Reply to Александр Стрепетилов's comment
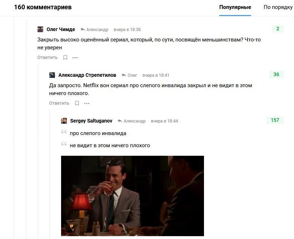The height and width of the screenshot is (239, 294). tap(59, 103)
